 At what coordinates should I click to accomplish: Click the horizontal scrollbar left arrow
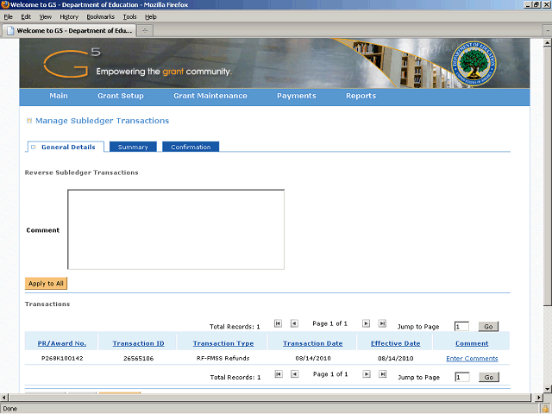point(3,398)
